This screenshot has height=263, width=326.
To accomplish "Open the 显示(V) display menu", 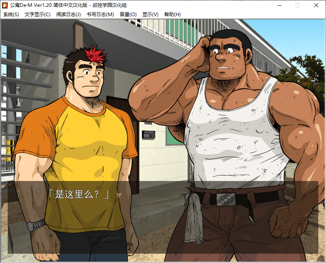I will coord(150,15).
